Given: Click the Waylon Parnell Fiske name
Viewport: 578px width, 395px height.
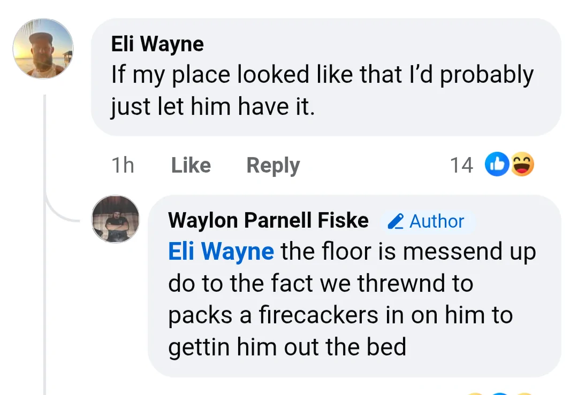Looking at the screenshot, I should coord(268,220).
